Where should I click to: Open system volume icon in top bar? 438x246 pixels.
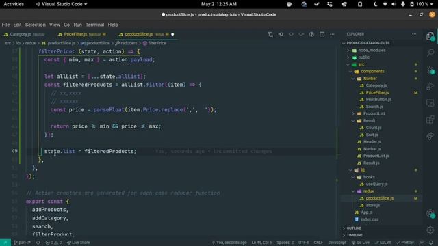click(394, 4)
